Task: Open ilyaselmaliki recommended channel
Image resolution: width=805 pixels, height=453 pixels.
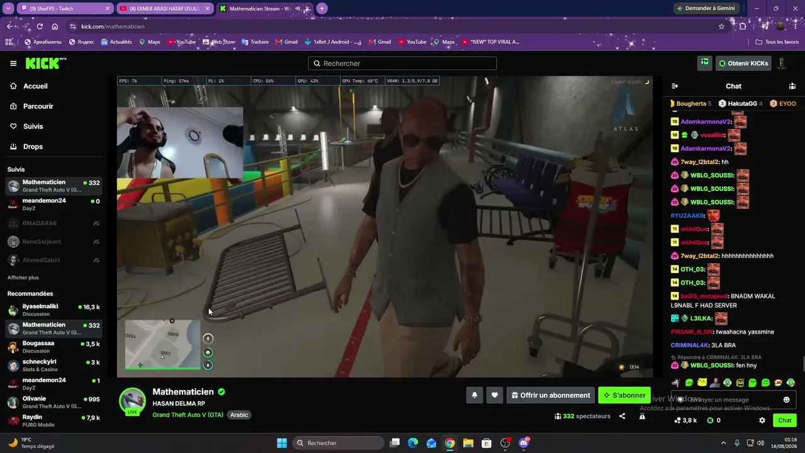Action: point(53,310)
